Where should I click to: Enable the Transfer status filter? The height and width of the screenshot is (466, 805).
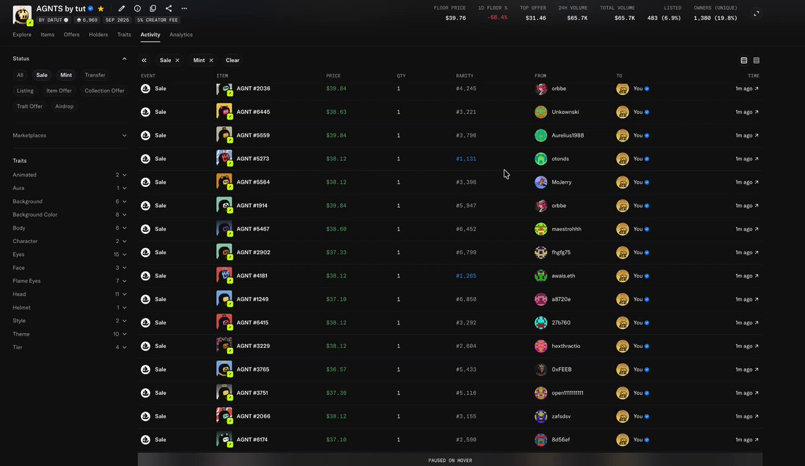[95, 75]
